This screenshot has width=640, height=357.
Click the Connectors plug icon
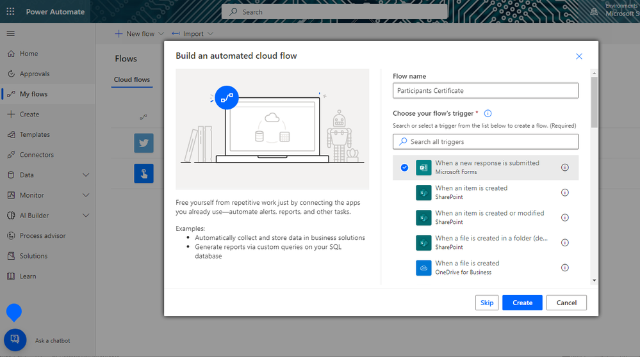(x=11, y=154)
